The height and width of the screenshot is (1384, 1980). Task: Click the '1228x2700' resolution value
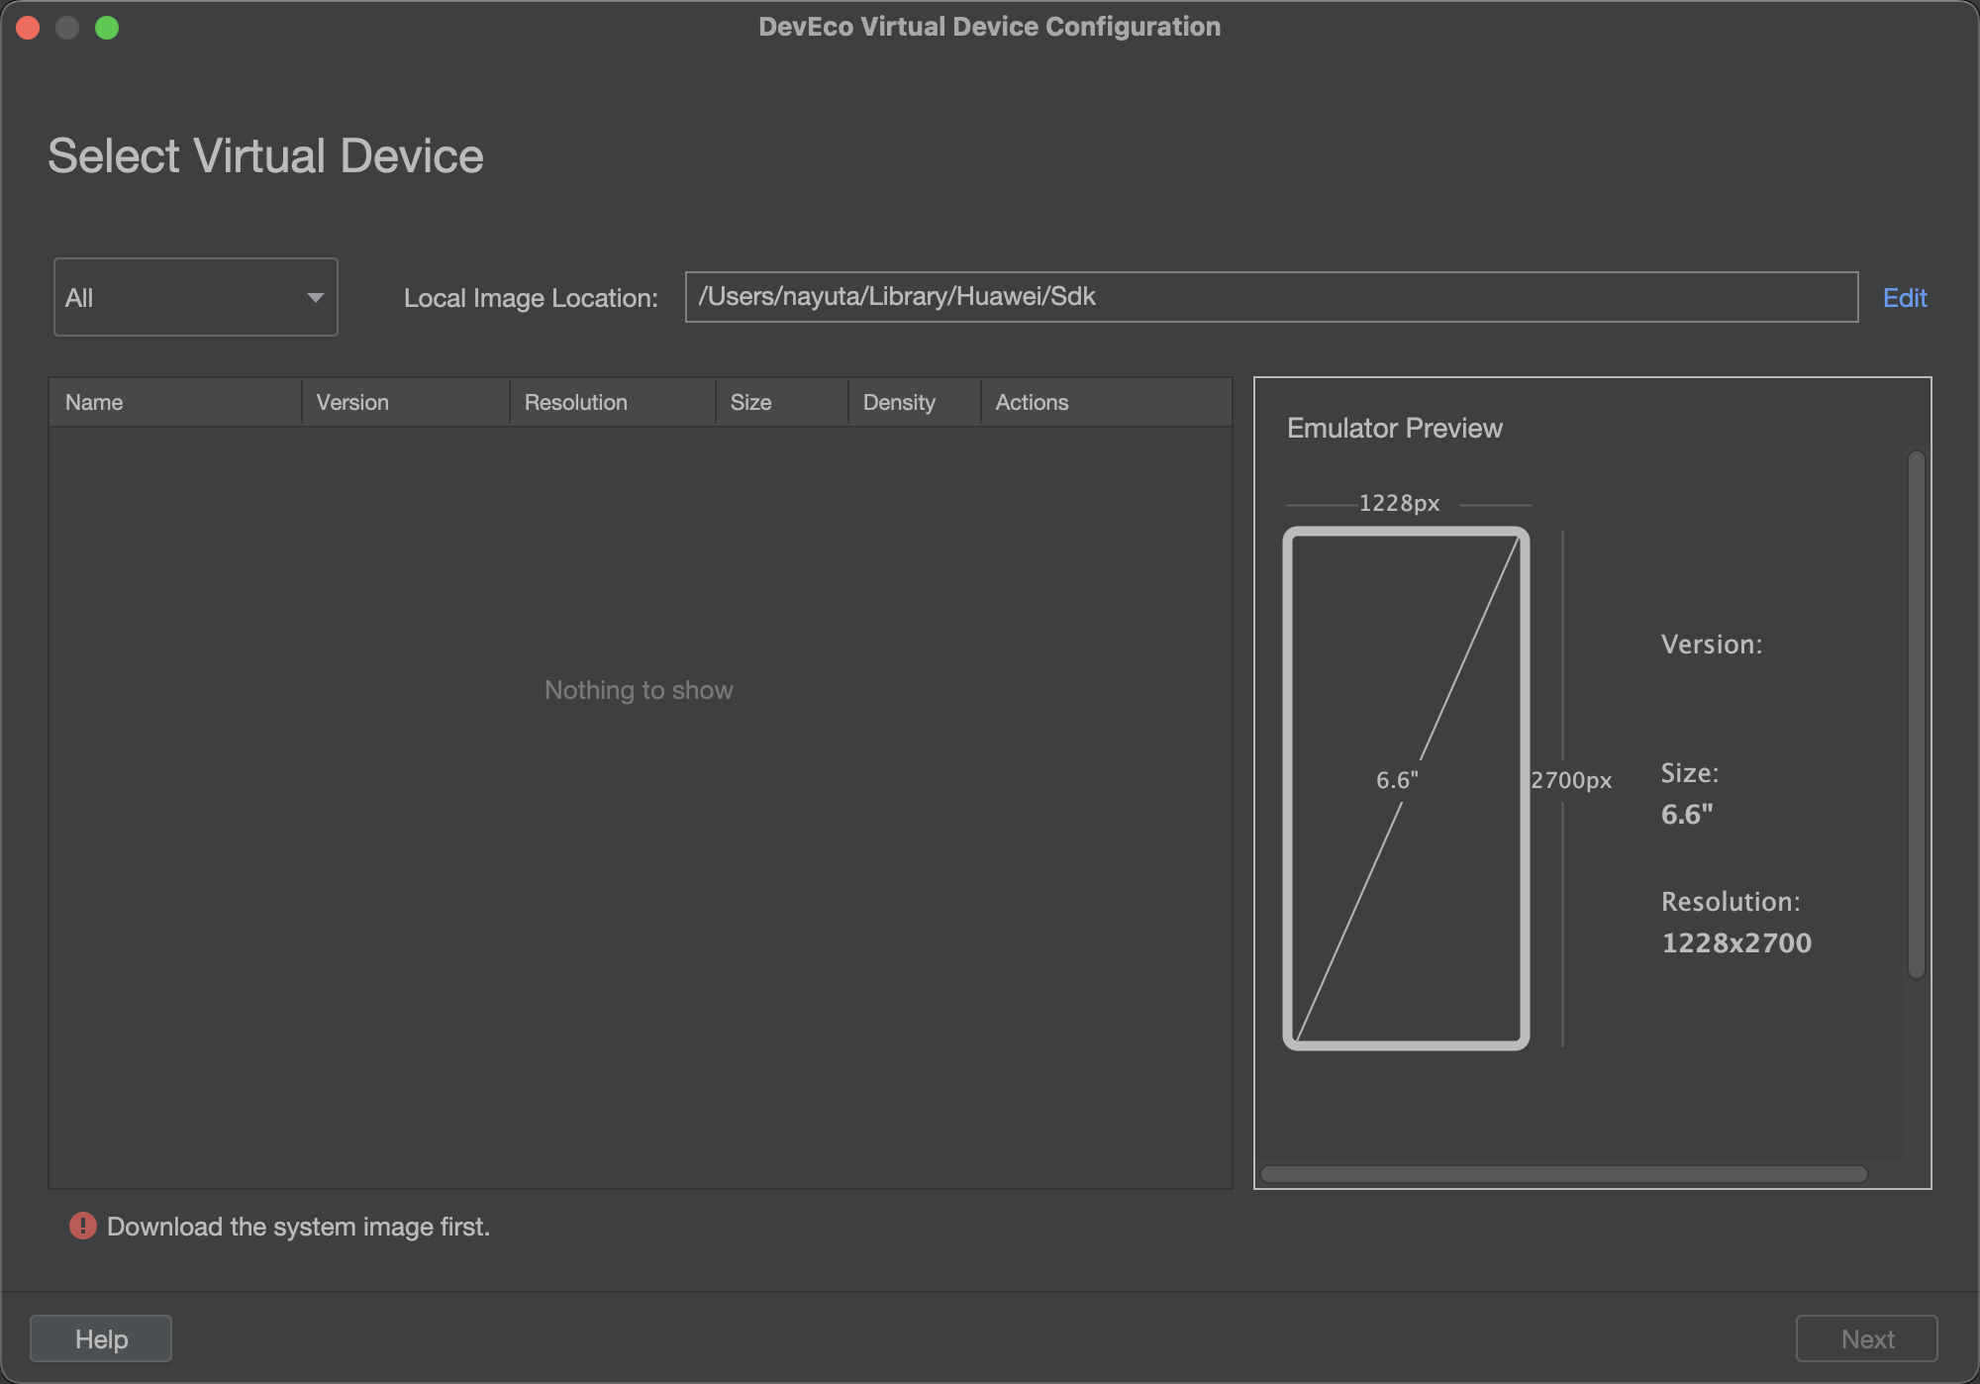click(1736, 942)
